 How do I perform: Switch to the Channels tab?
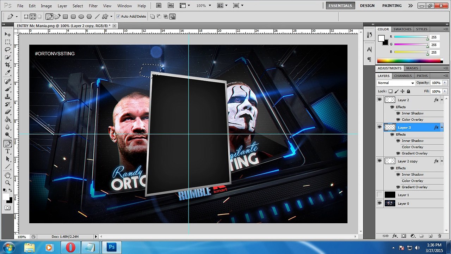pos(403,76)
